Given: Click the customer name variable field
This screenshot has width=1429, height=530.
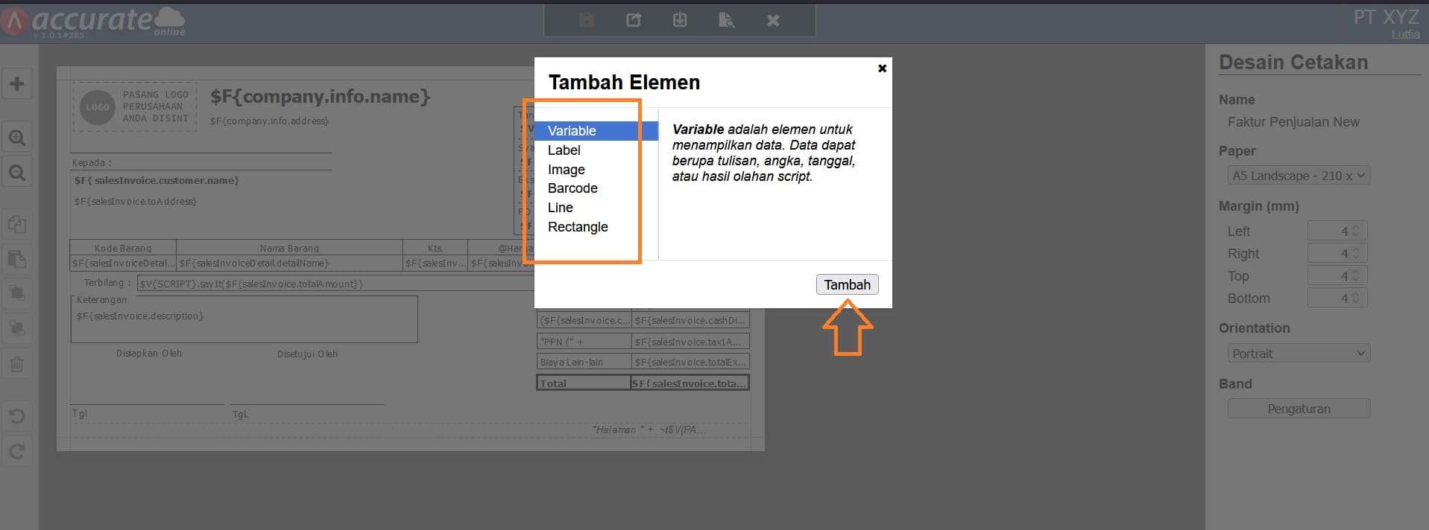Looking at the screenshot, I should [157, 181].
